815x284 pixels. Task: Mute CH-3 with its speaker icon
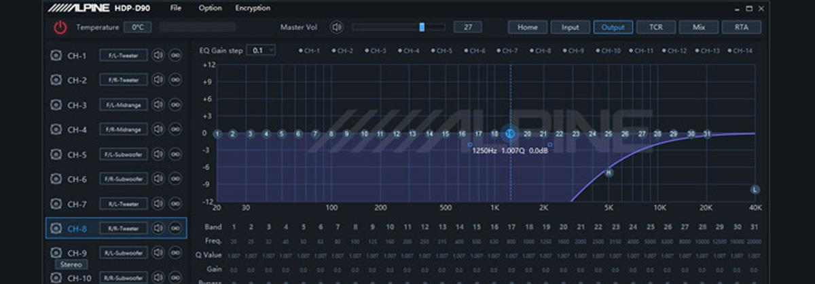pyautogui.click(x=158, y=105)
